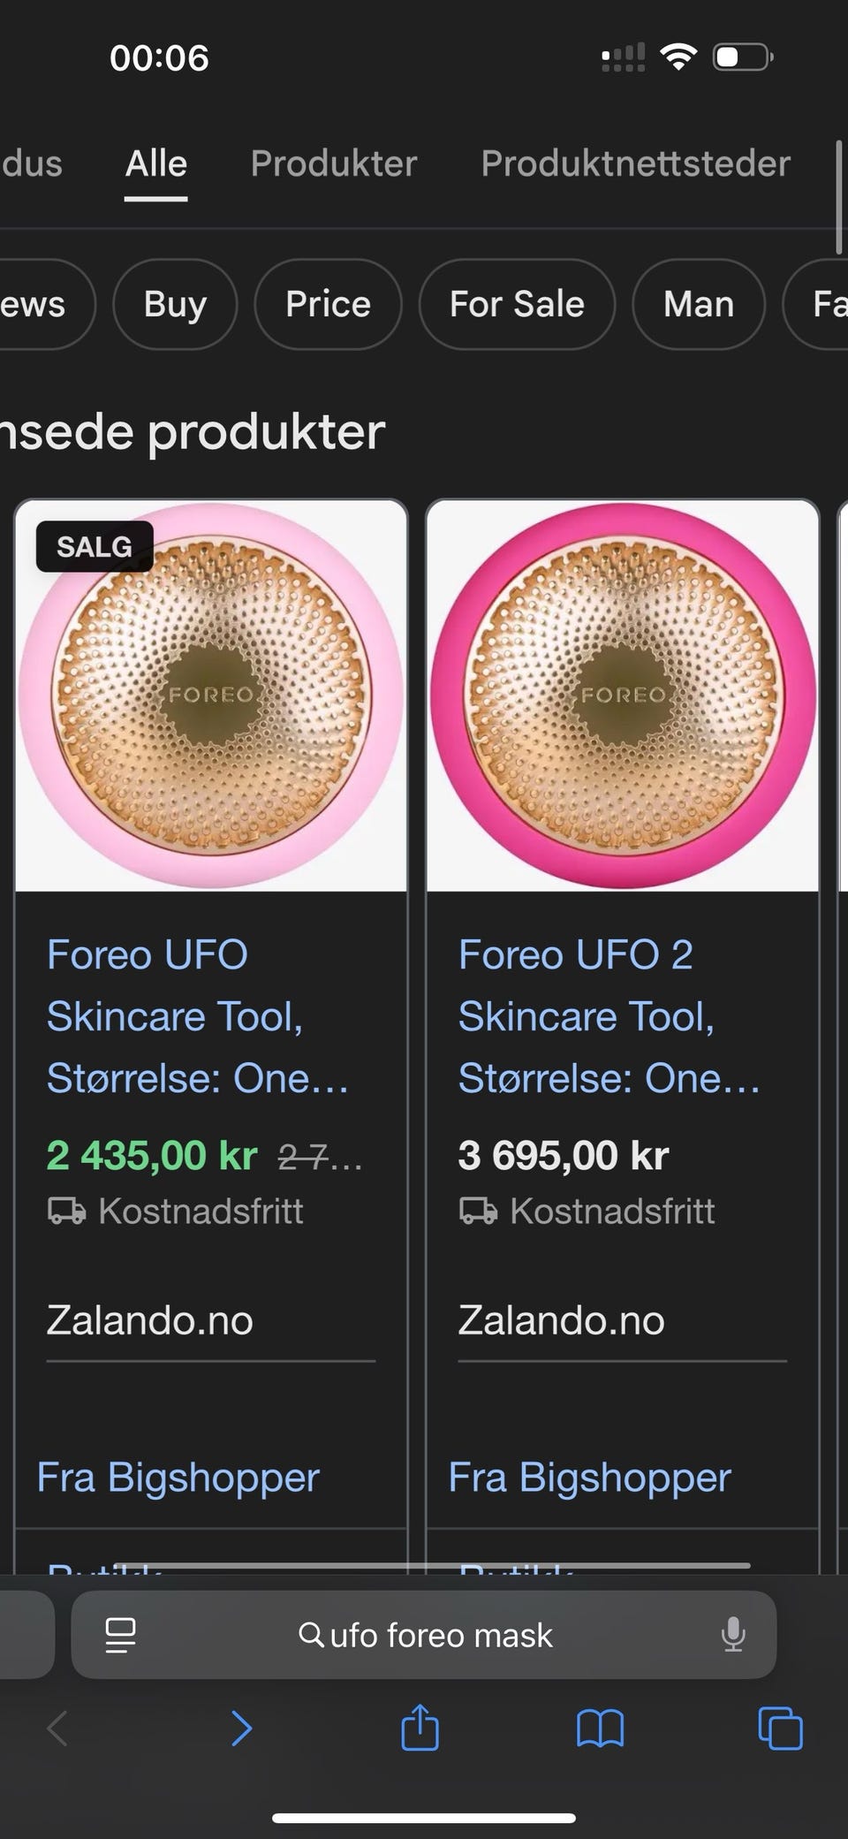Open the Safari bookmarks book icon
This screenshot has width=848, height=1839.
pyautogui.click(x=600, y=1728)
